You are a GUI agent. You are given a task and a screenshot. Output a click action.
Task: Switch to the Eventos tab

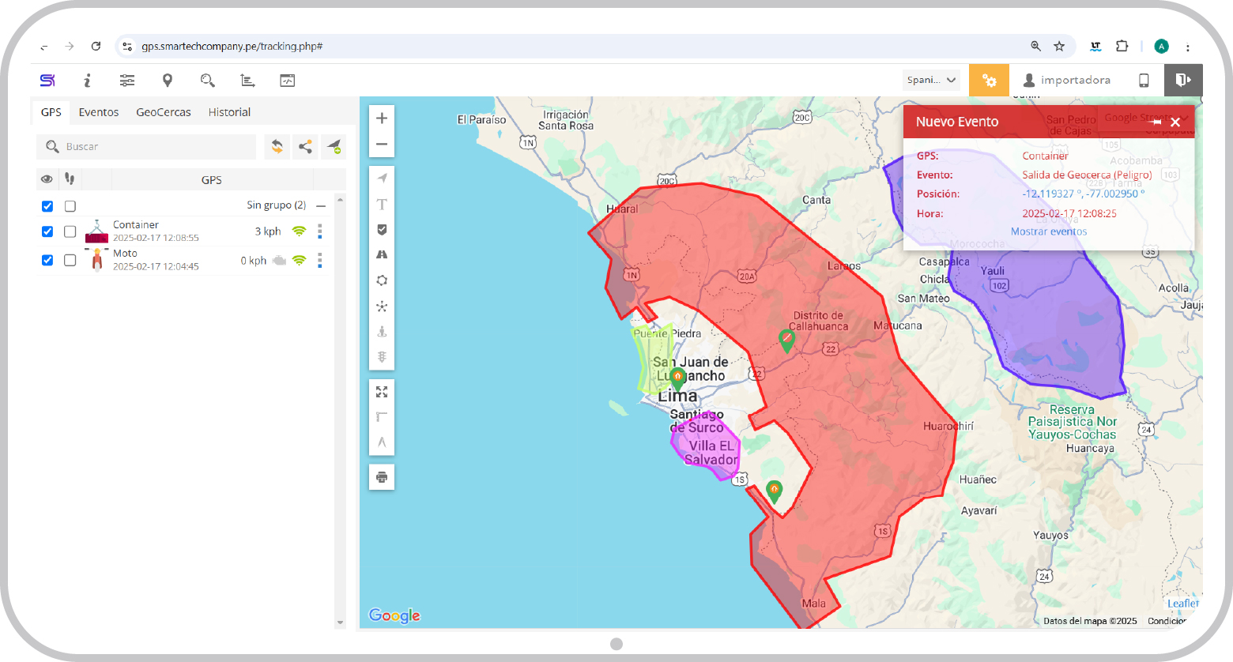(x=99, y=112)
